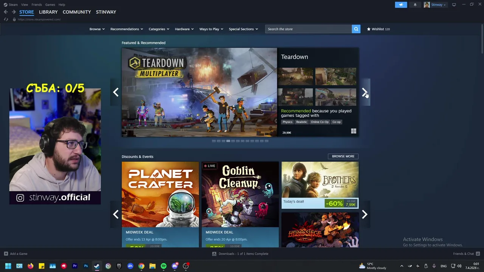Open Google Chrome from taskbar

141,266
